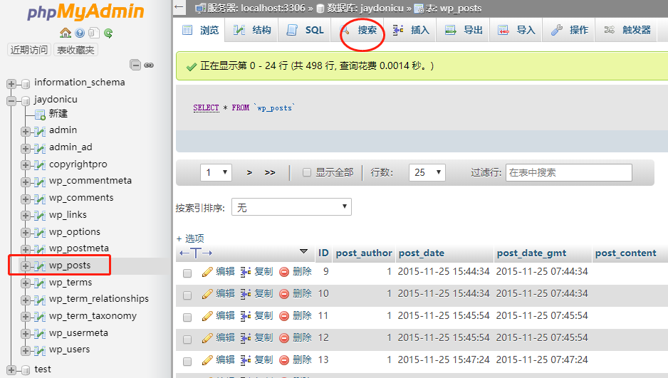Select checkbox for row ID 9

187,273
